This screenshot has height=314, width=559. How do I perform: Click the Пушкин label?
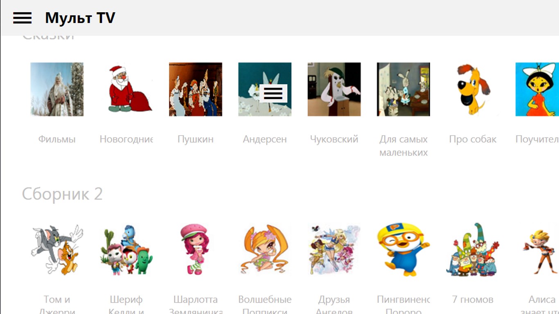coord(196,139)
